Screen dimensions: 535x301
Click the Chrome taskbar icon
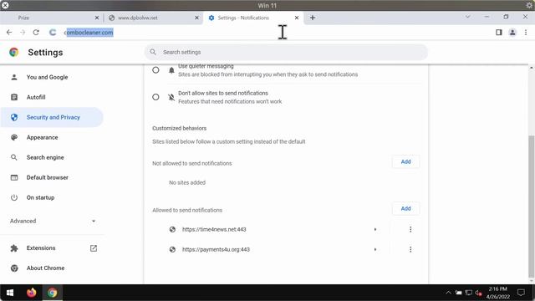tap(52, 293)
